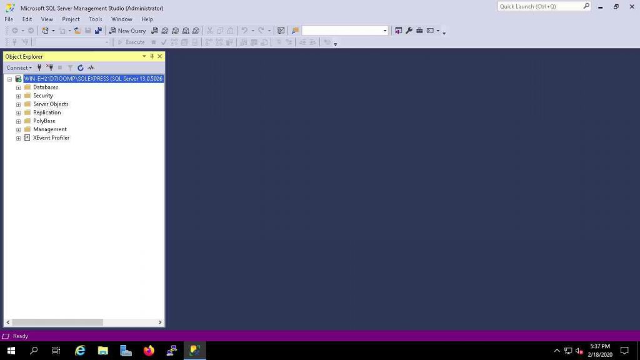
Task: Select the Replication tree item
Action: (x=47, y=112)
